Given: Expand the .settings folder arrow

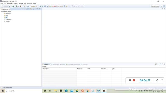Looking at the screenshot, I should pos(3,13).
